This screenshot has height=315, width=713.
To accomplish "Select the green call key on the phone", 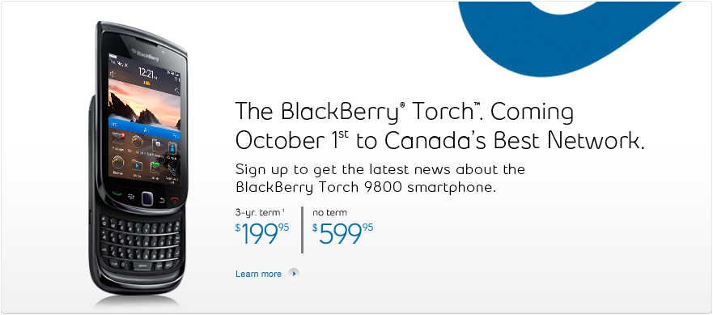I will [x=117, y=193].
